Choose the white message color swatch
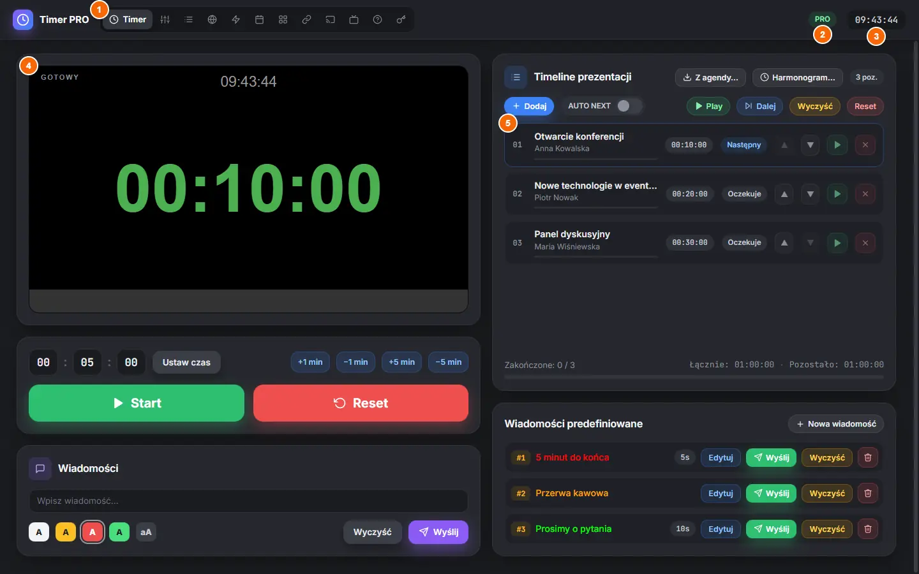The image size is (919, 574). click(39, 532)
